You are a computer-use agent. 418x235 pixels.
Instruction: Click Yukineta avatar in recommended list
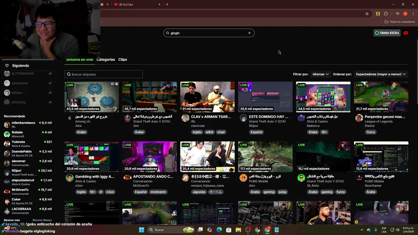(x=7, y=144)
